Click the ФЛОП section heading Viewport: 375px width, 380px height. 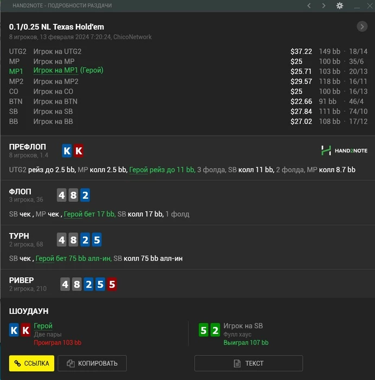[20, 192]
